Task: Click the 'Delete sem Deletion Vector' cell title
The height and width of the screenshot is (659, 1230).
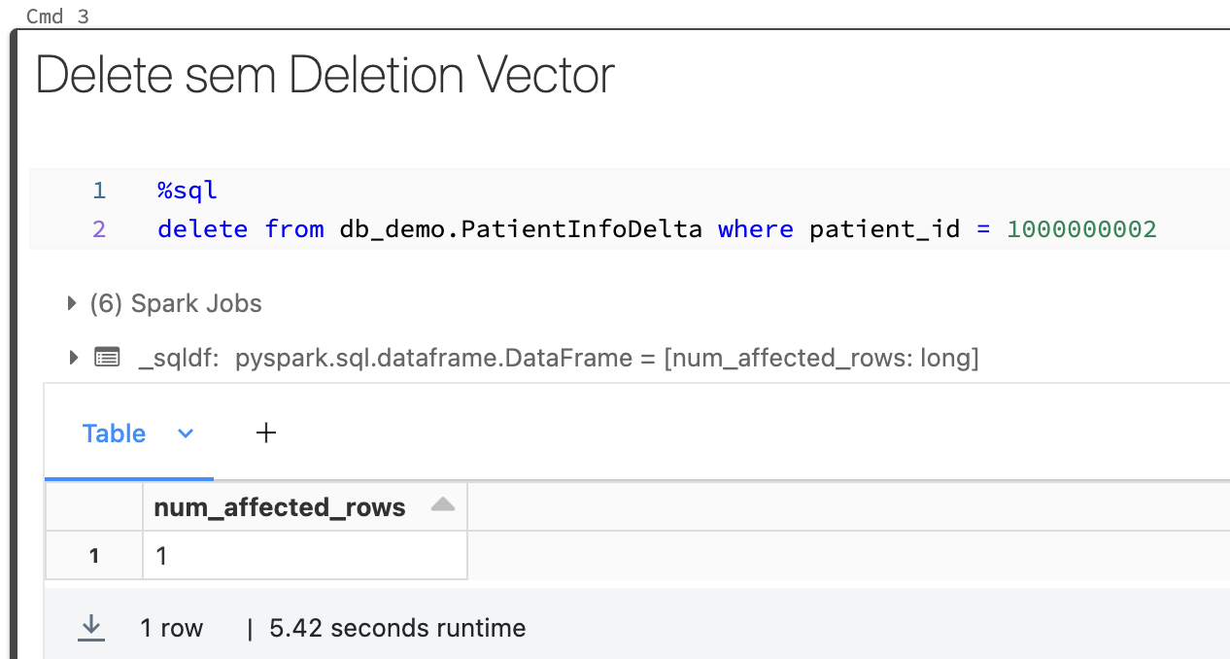Action: [325, 75]
